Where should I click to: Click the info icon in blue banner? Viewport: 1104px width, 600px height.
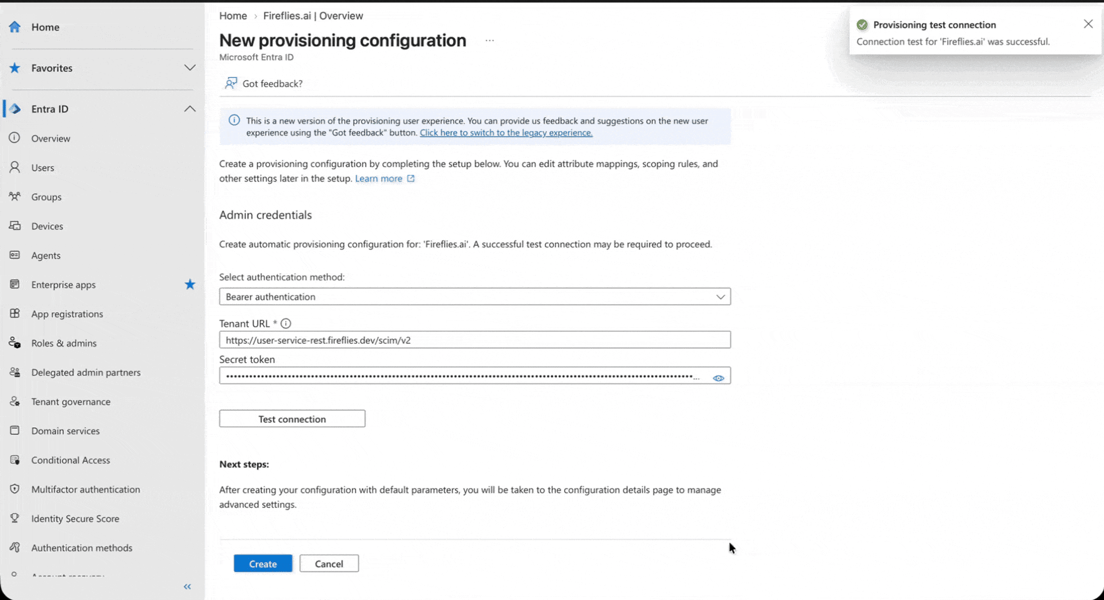tap(234, 120)
